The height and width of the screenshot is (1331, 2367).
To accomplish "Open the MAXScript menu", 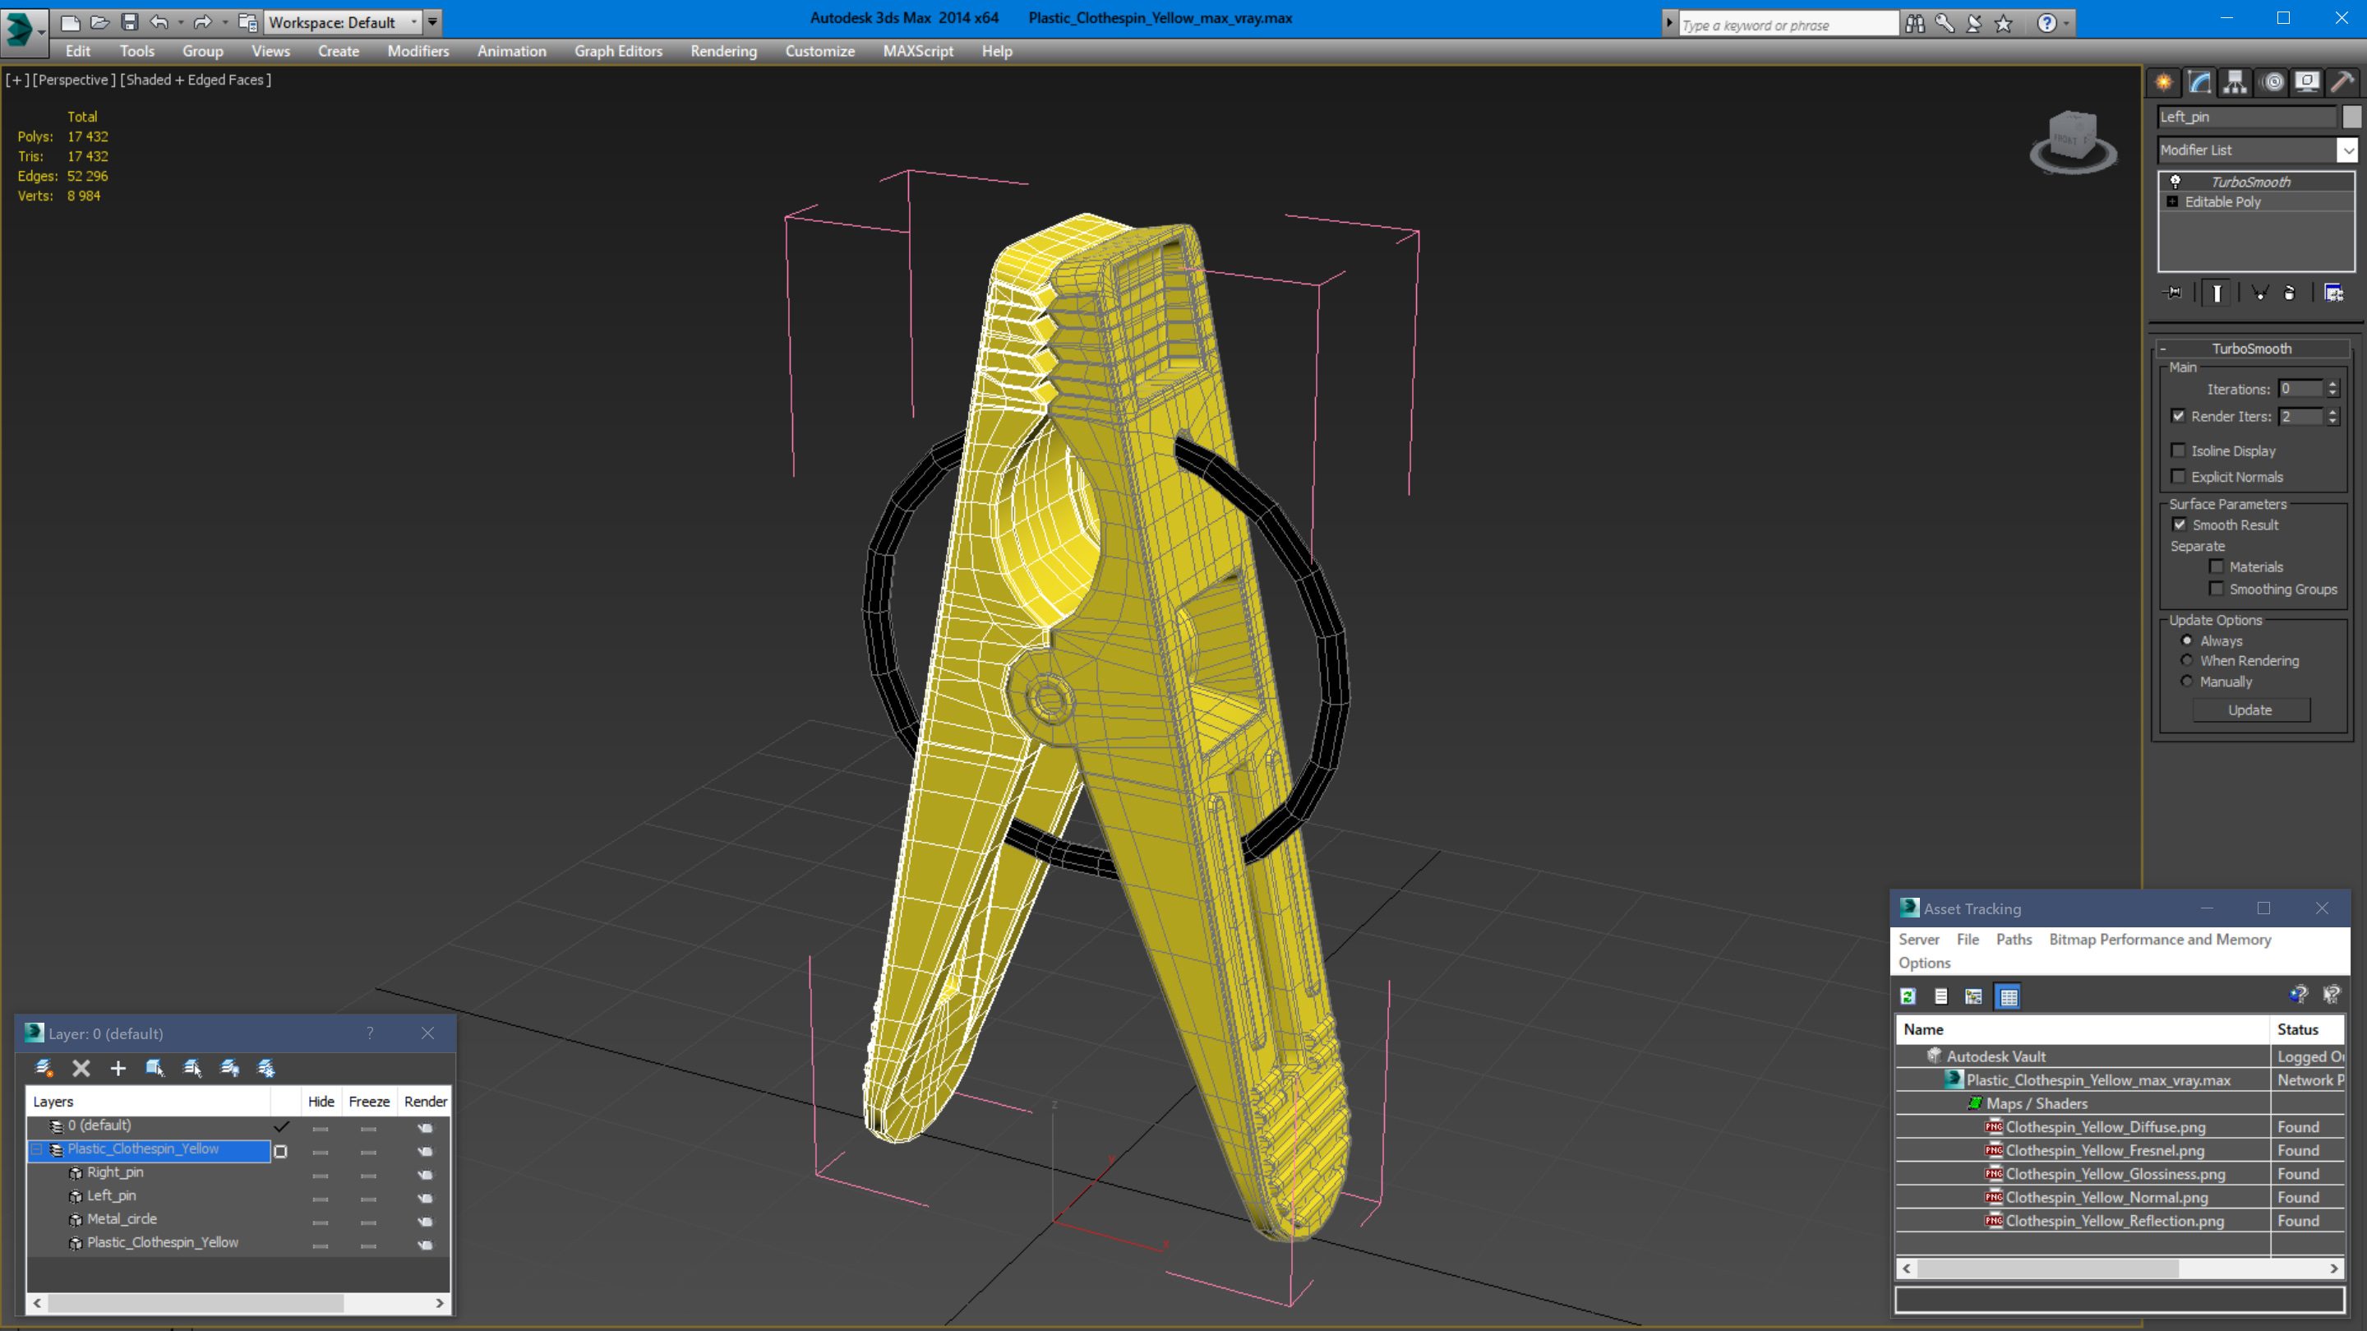I will 918,52.
